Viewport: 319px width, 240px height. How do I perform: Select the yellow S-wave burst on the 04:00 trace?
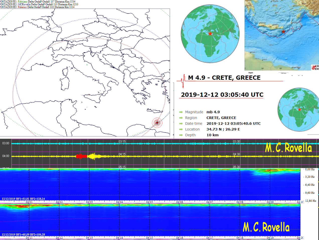tap(93, 156)
